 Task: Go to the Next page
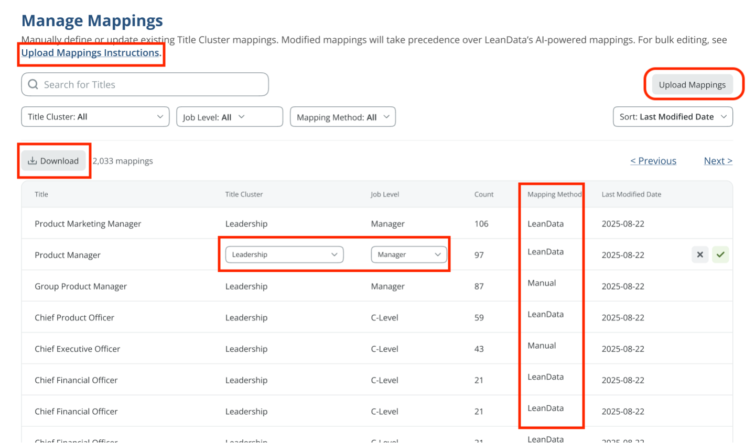[x=718, y=161]
